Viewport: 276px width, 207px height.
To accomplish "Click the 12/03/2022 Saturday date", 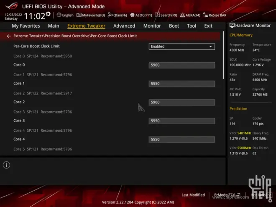I will tap(13, 17).
